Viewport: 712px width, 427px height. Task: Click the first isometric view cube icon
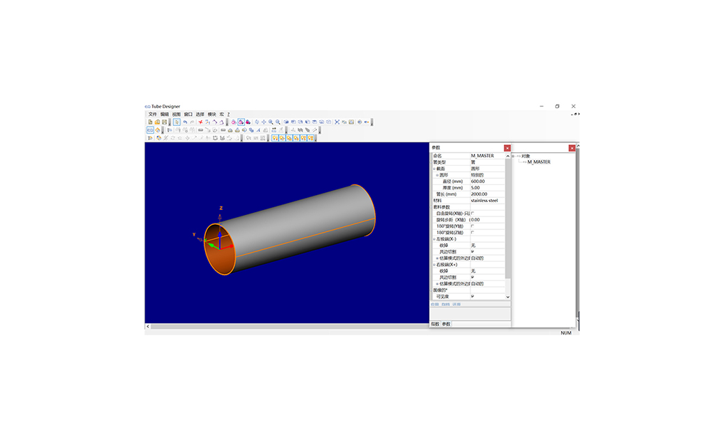[286, 122]
